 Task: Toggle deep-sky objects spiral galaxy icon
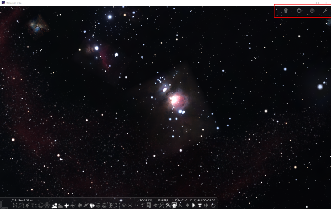79,205
